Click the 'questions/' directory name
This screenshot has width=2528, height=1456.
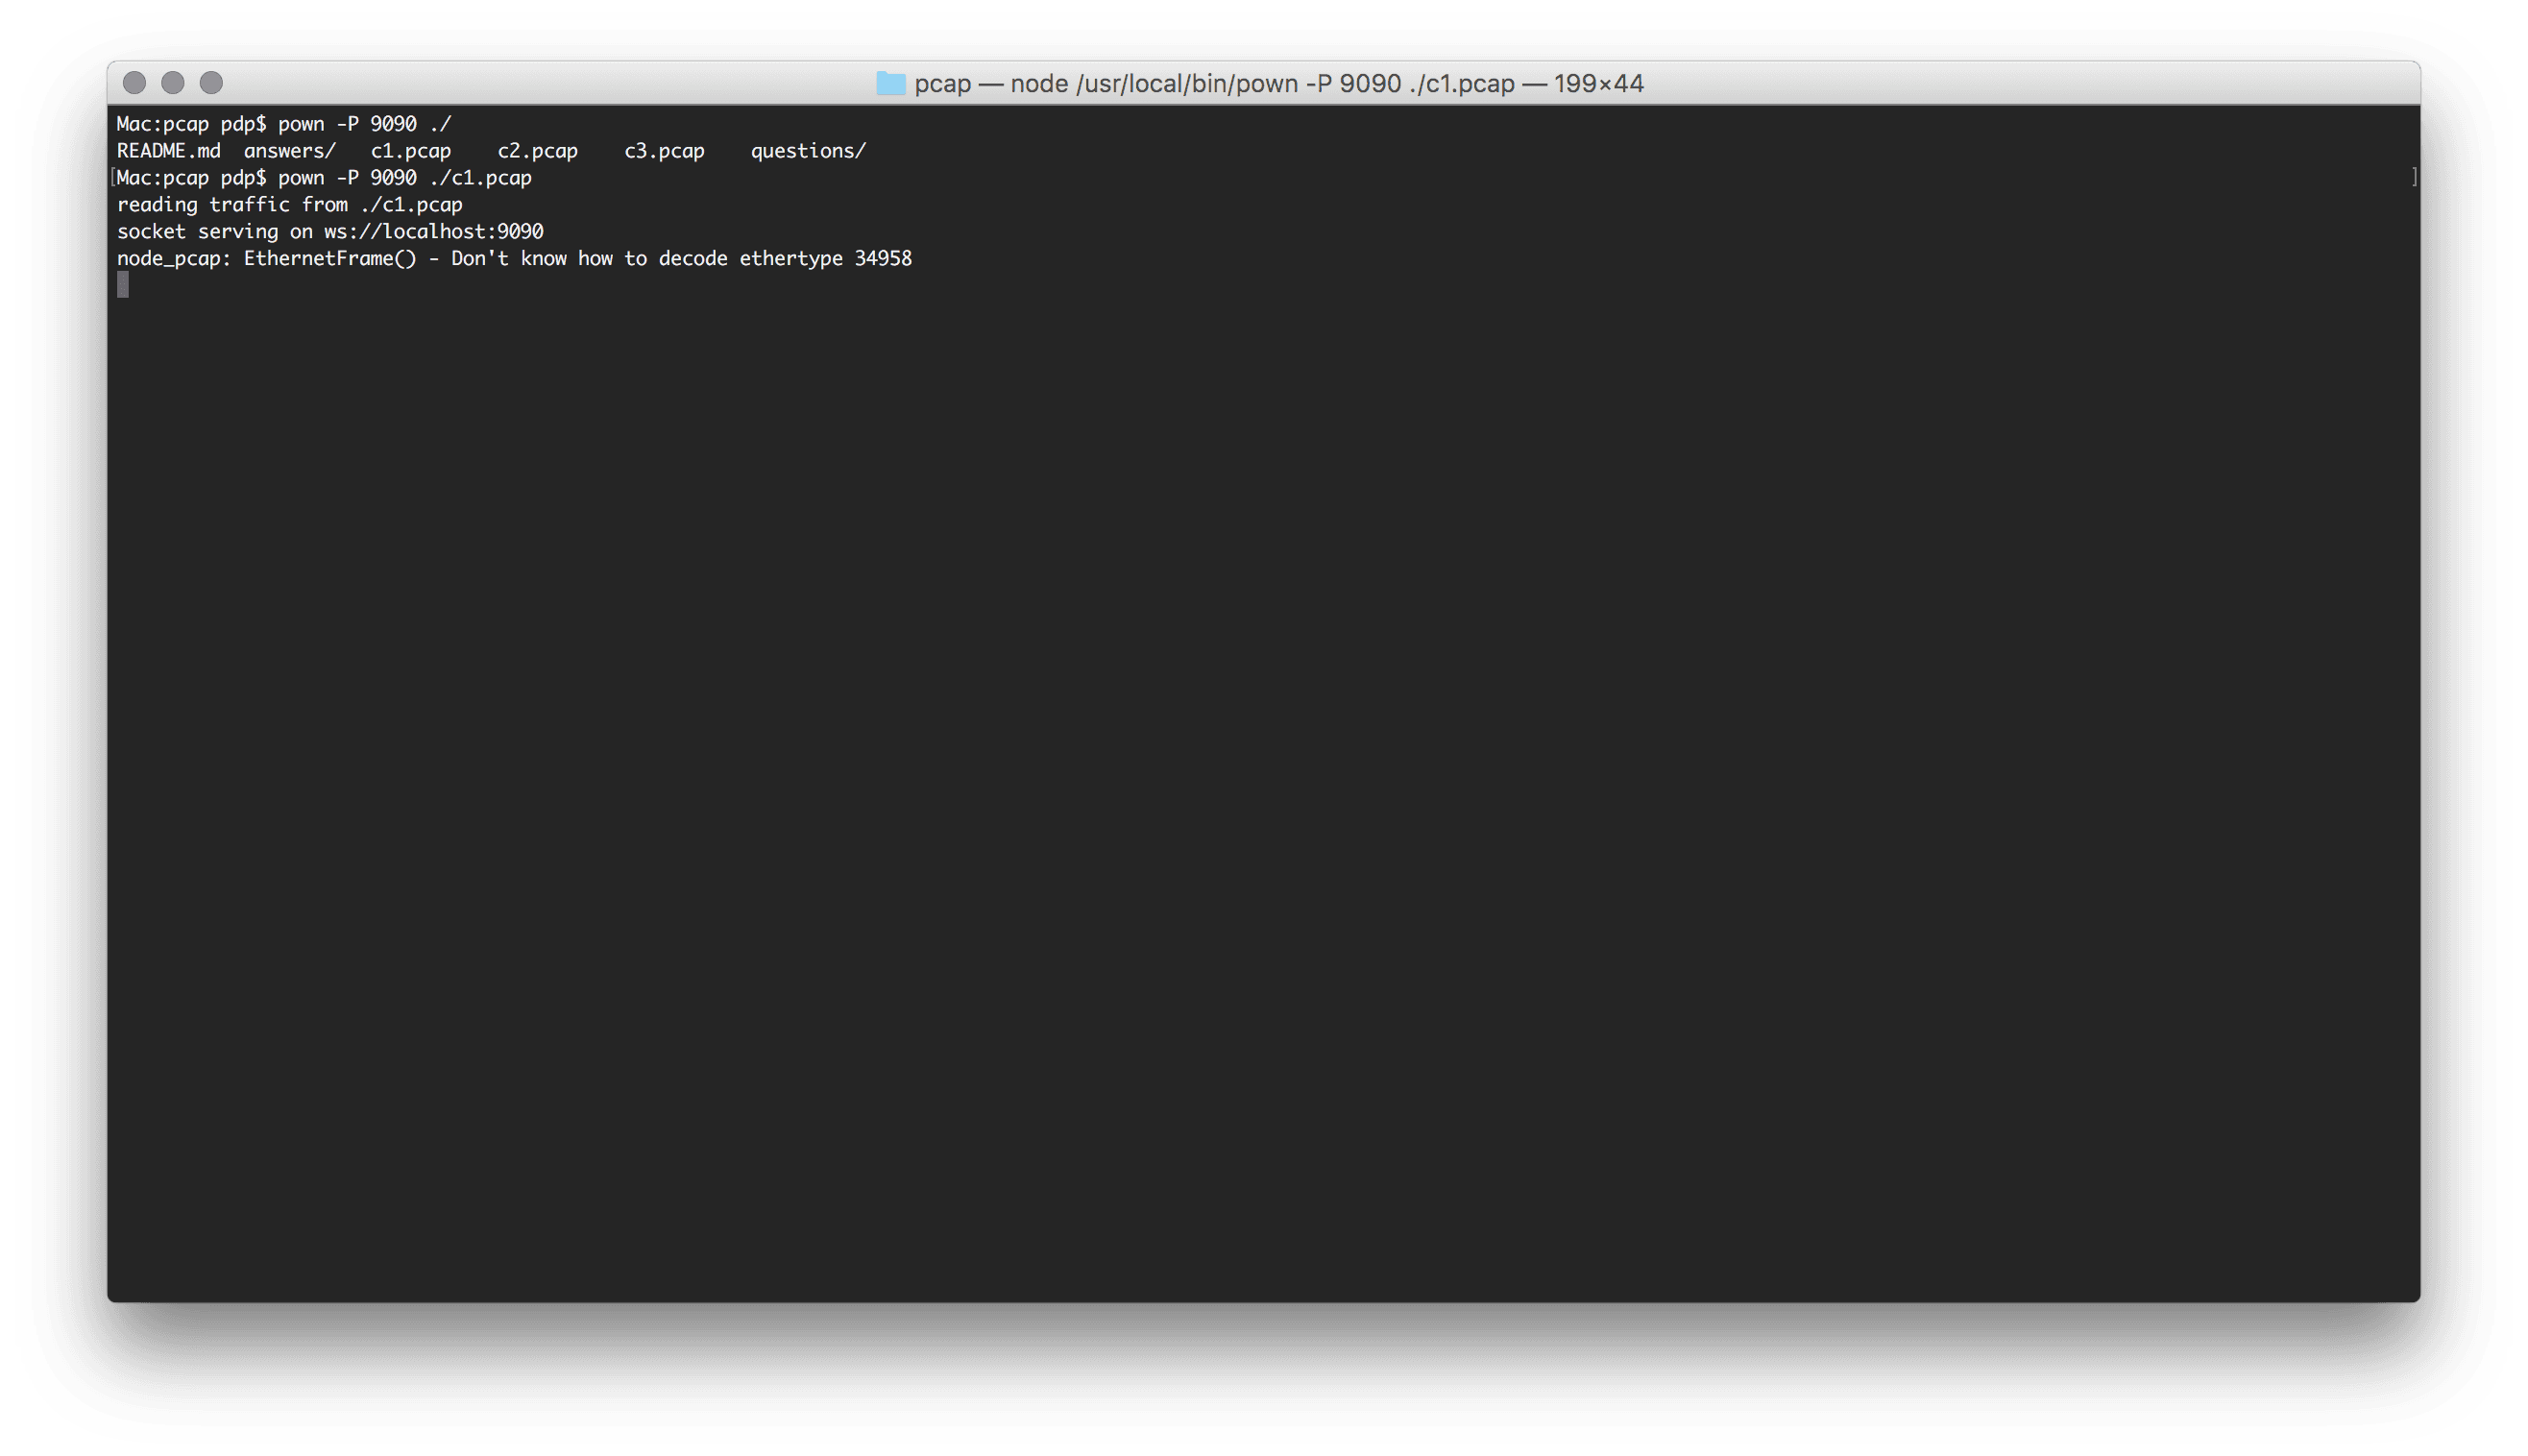point(809,151)
